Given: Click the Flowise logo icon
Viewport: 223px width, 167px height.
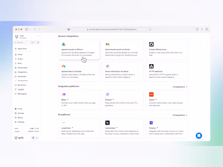Looking at the screenshot, I should coord(151,123).
